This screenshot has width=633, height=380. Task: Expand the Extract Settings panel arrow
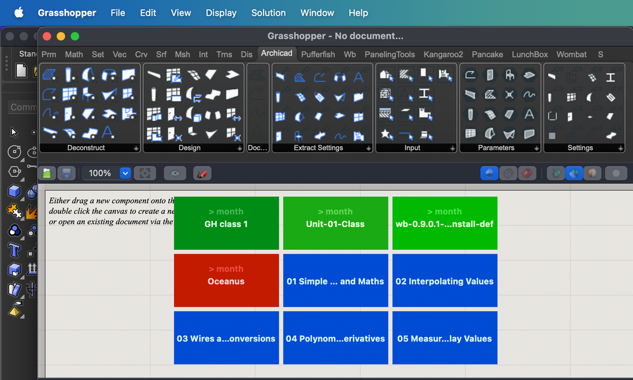pos(369,149)
